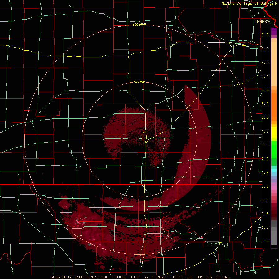
Task: Pick the yellow colorbar segment
Action: pyautogui.click(x=274, y=133)
